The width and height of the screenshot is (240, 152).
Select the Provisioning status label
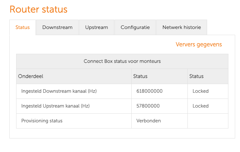coord(42,121)
